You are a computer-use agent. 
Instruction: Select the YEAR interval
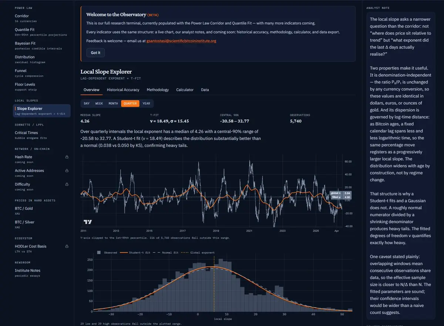[x=147, y=104]
